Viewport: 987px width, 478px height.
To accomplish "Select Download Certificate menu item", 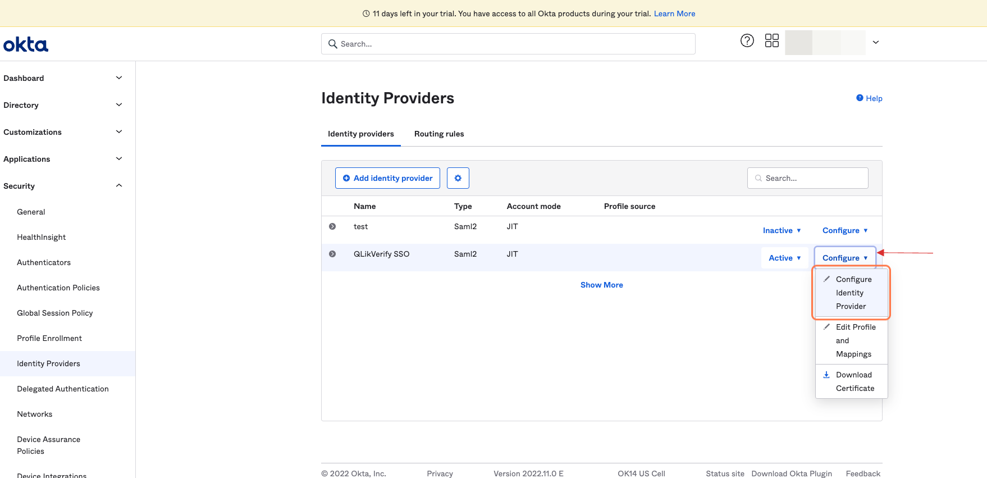I will (x=851, y=381).
